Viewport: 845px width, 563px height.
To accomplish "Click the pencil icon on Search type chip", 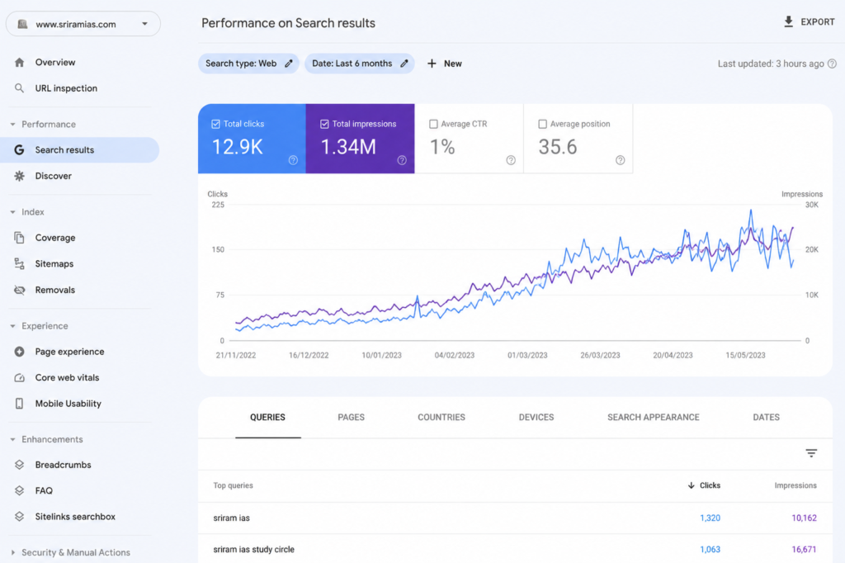I will 289,64.
